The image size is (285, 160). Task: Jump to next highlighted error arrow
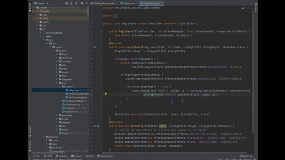pos(252,8)
